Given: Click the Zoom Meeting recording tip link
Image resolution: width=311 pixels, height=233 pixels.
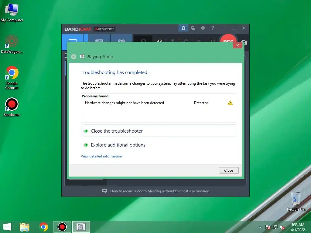Looking at the screenshot, I should (x=160, y=191).
